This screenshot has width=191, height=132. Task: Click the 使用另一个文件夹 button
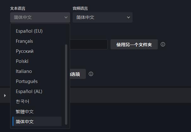tap(134, 44)
